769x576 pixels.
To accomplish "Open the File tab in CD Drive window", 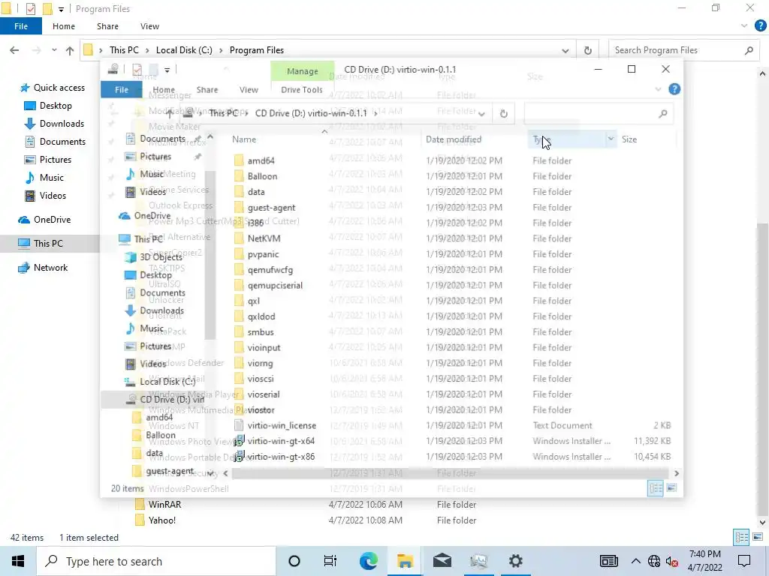I will [x=121, y=90].
